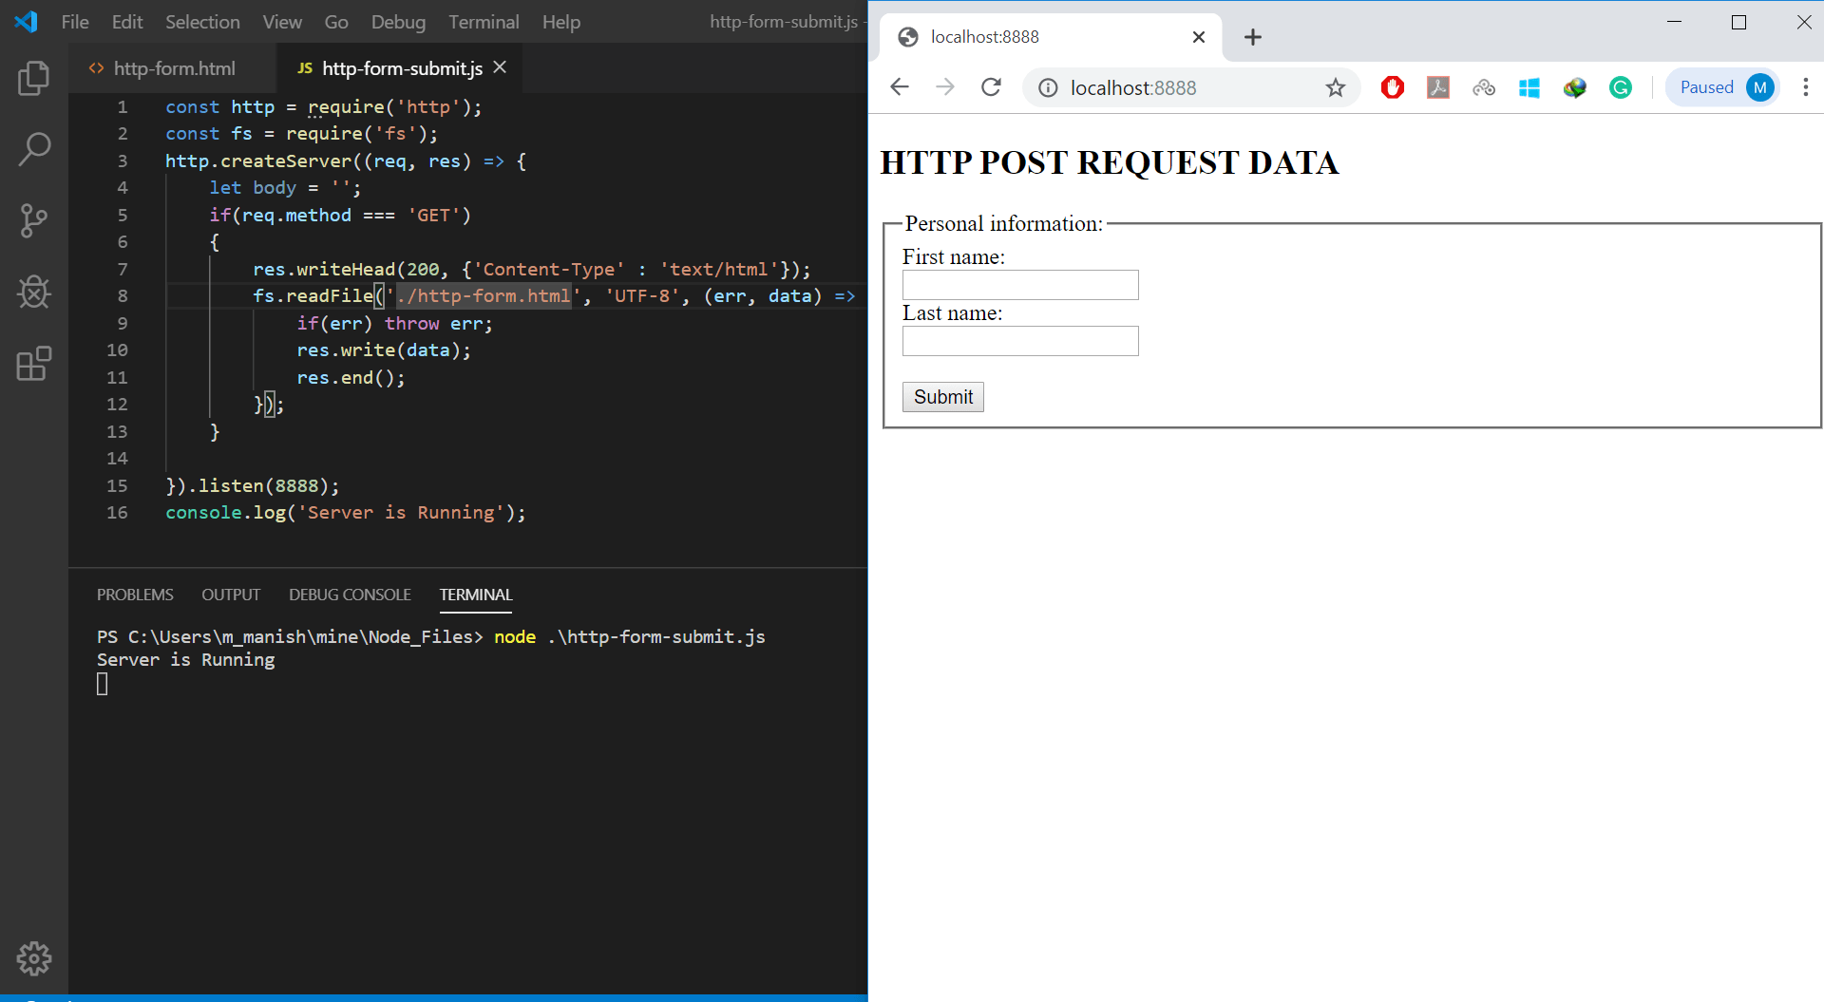Click the AdBlock extension icon
1824x1002 pixels.
click(1392, 87)
